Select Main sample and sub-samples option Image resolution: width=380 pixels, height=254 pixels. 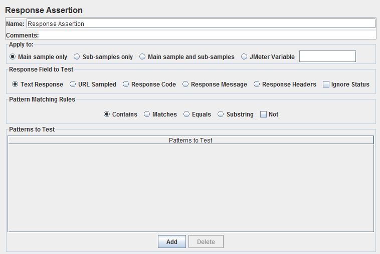click(142, 57)
